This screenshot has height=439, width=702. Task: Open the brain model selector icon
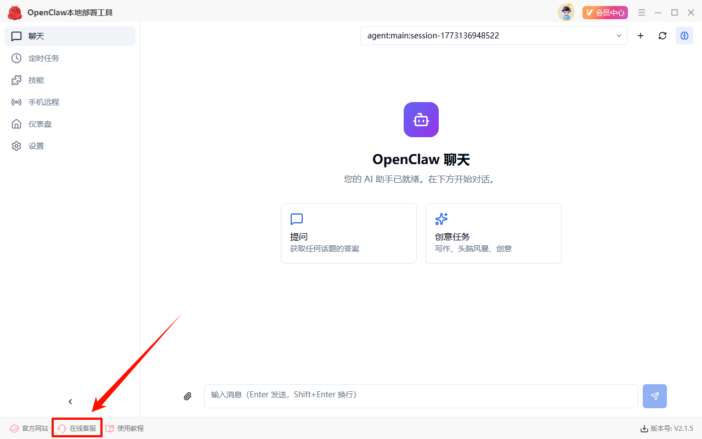tap(684, 36)
